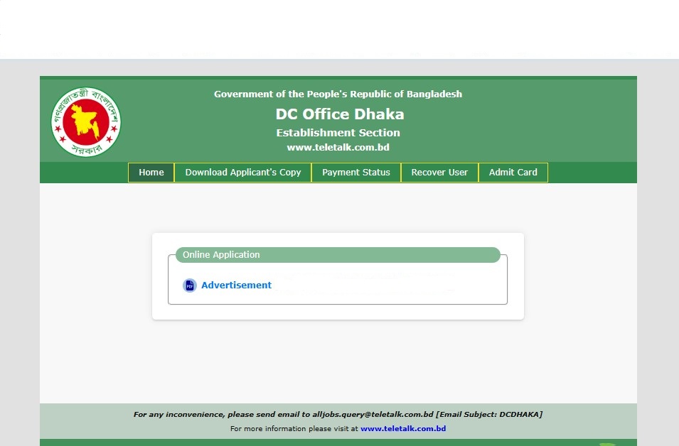Click www.teletalk.com.bd text in the header
Viewport: 679px width, 446px height.
(x=338, y=148)
